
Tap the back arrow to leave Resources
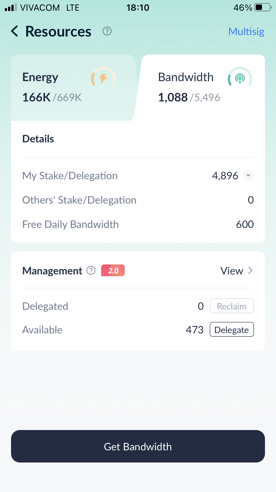[x=14, y=31]
